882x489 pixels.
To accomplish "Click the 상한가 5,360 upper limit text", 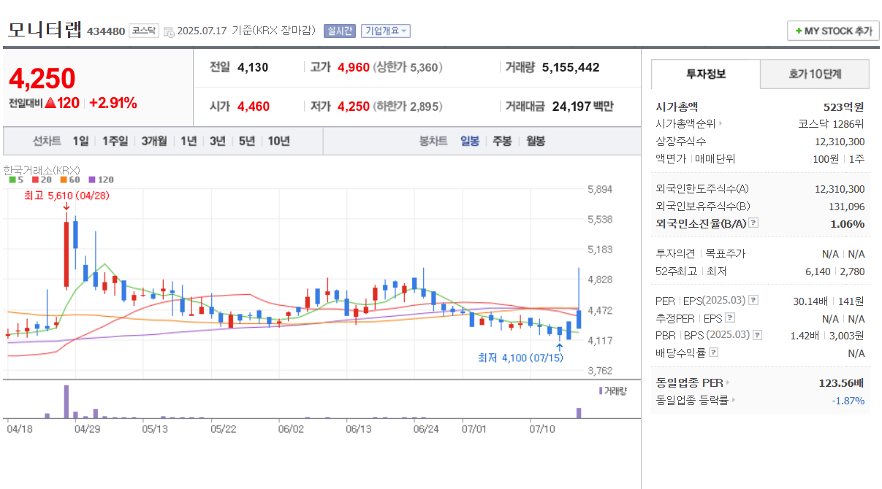I will [x=408, y=67].
